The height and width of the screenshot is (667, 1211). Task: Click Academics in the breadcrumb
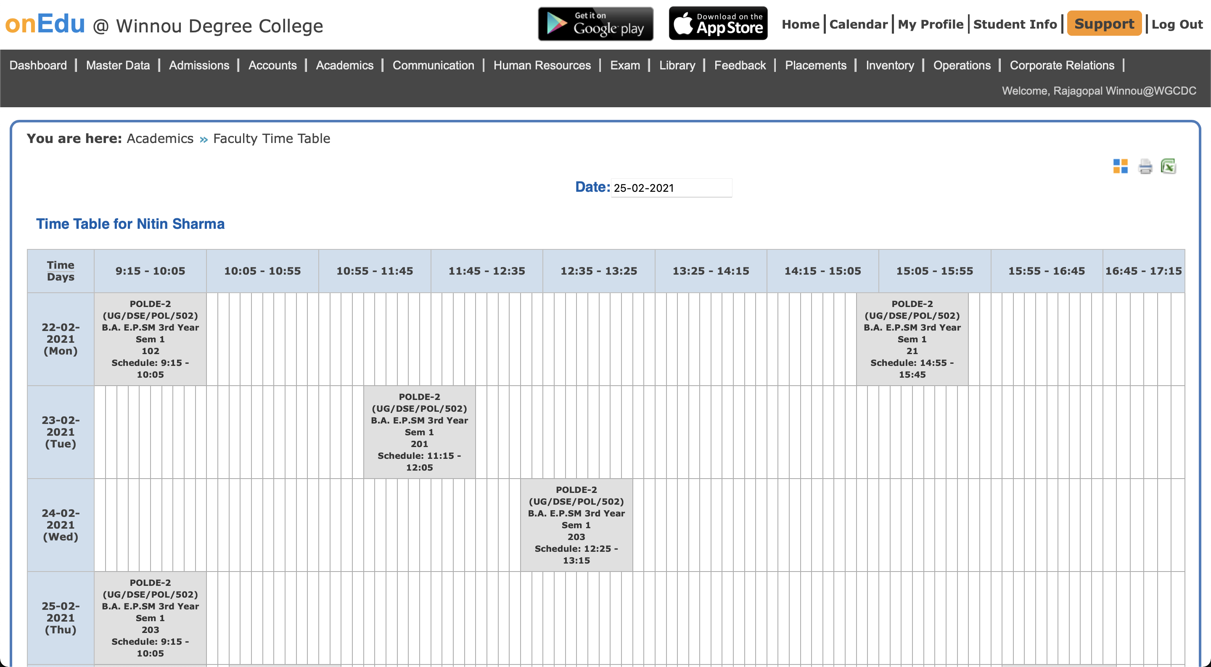point(160,139)
